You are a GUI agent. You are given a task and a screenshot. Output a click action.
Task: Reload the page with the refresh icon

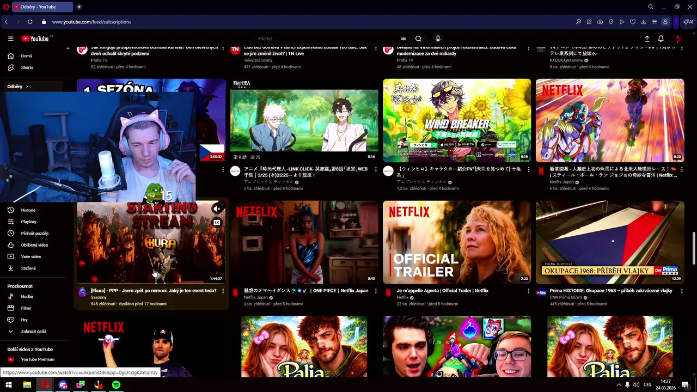(30, 22)
